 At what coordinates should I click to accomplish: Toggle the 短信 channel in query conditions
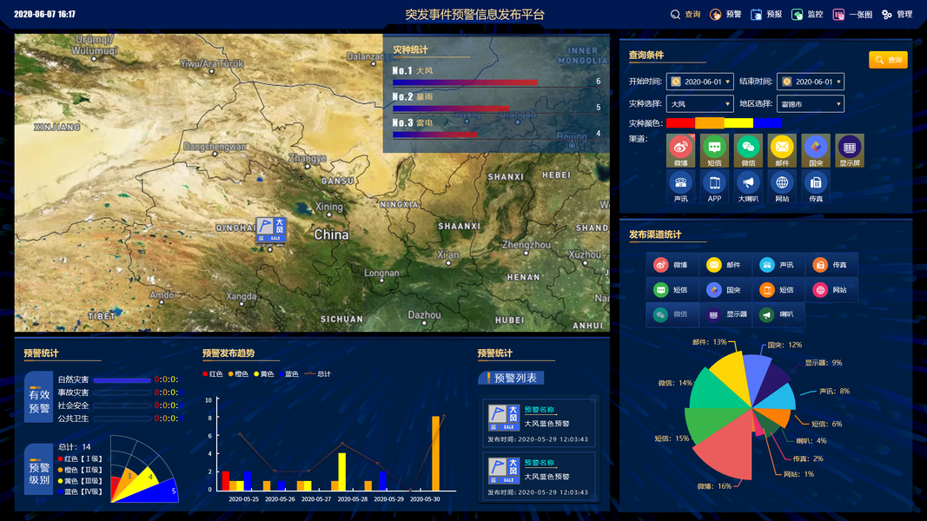coord(714,150)
